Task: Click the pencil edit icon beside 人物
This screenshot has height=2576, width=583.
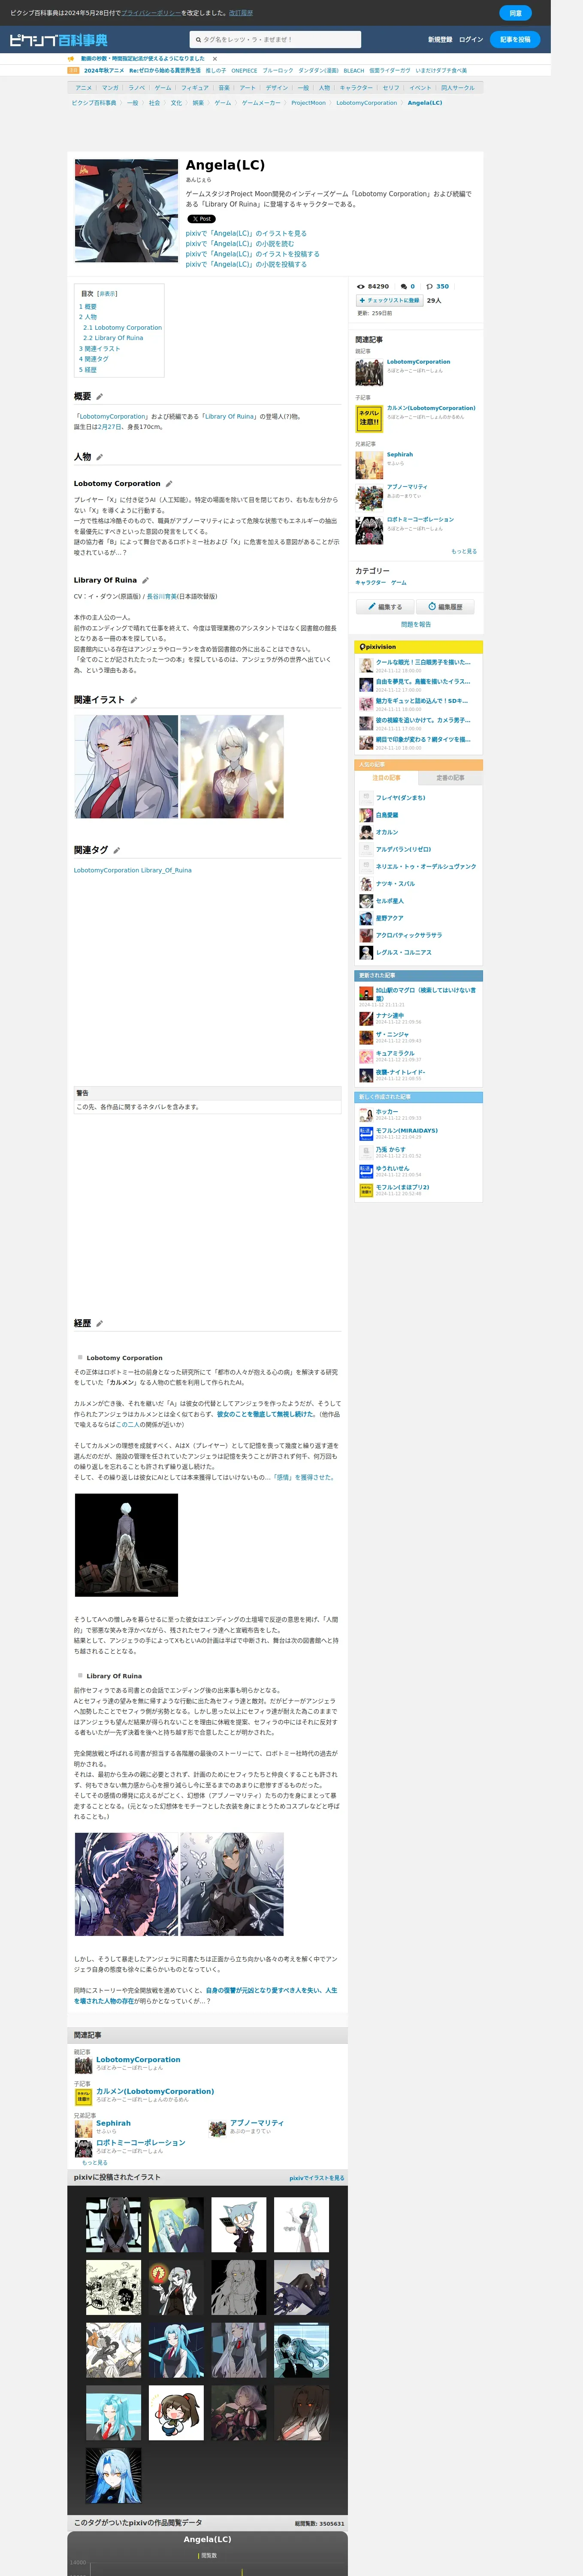Action: tap(99, 457)
